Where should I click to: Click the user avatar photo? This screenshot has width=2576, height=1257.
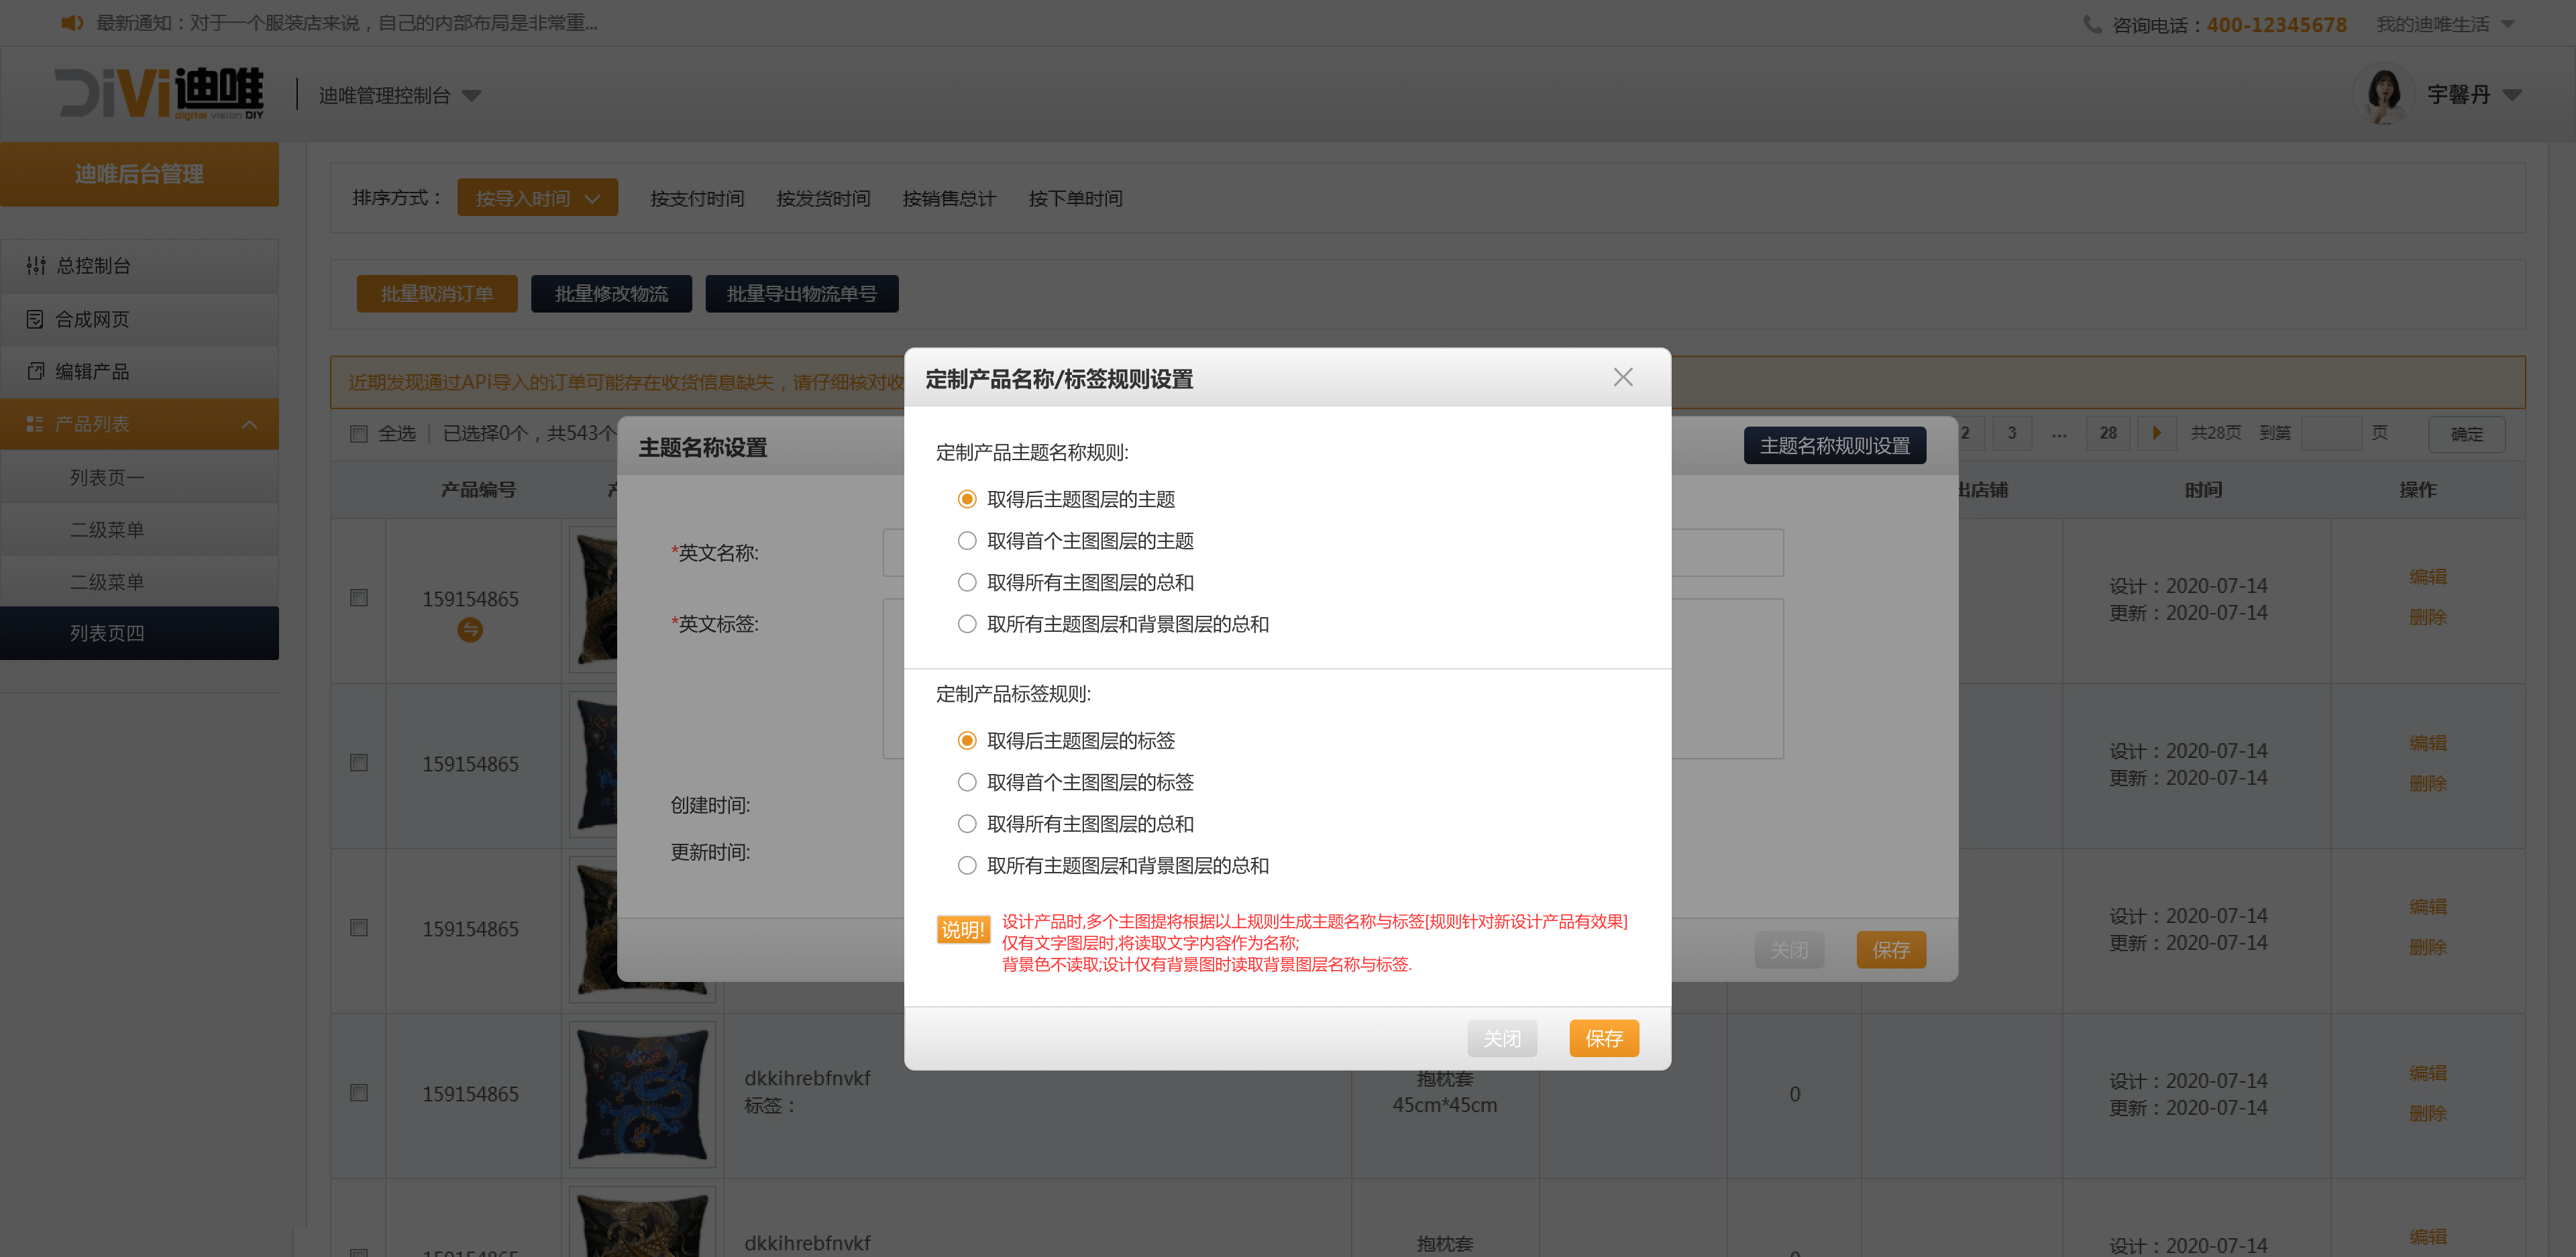click(2385, 95)
